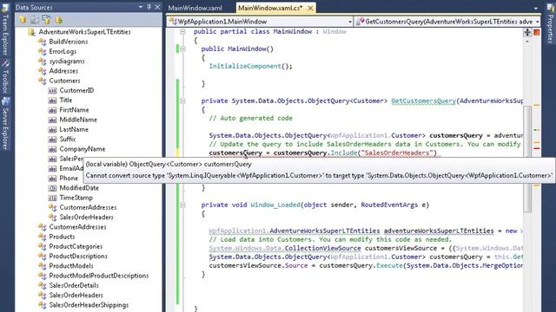Select the CompanyName field
Viewport: 556px width, 312px height.
tap(83, 149)
